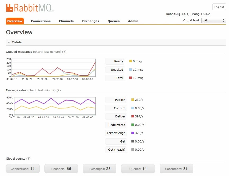Click the yellow Ready messages legend swatch
This screenshot has height=176, width=229.
click(131, 61)
